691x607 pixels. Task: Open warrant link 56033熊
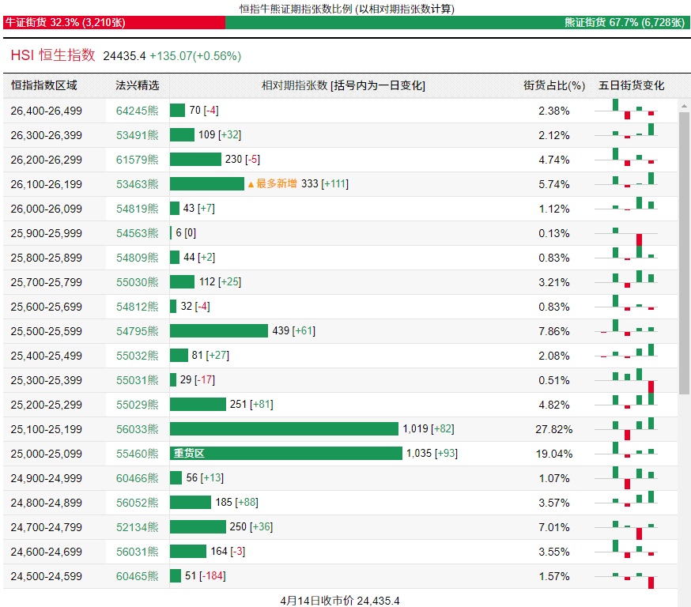[137, 429]
